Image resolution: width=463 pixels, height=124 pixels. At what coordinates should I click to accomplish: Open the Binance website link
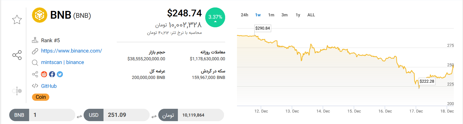coord(71,51)
